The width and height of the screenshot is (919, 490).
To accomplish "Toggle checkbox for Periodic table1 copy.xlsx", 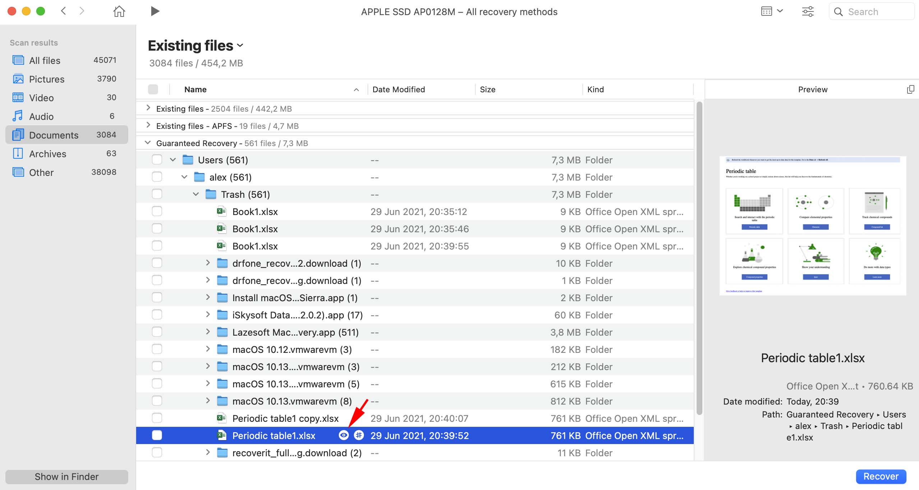I will (156, 418).
